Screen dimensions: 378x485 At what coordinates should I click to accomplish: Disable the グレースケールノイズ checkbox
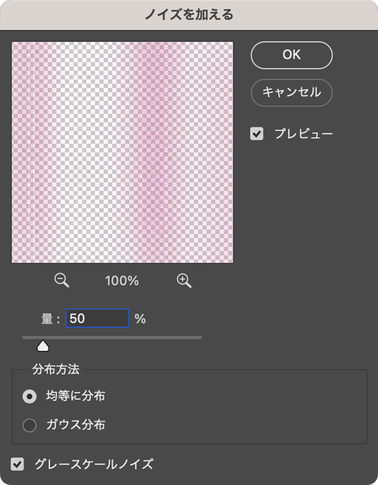click(x=18, y=464)
